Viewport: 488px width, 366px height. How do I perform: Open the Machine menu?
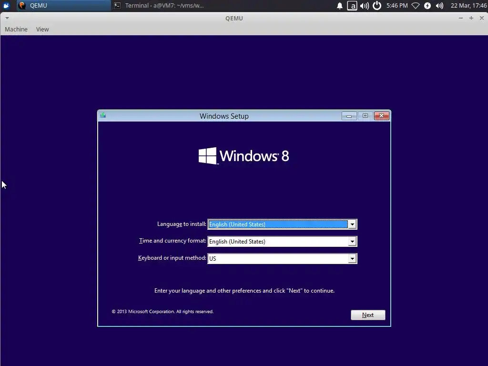pyautogui.click(x=16, y=29)
